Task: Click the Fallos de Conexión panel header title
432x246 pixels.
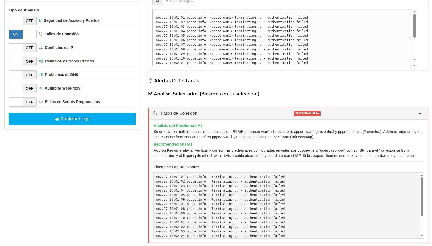Action: pyautogui.click(x=179, y=113)
